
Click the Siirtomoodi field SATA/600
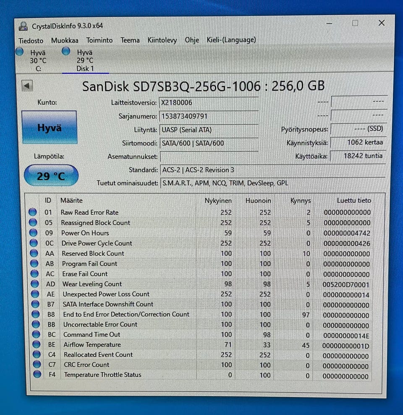pyautogui.click(x=209, y=144)
